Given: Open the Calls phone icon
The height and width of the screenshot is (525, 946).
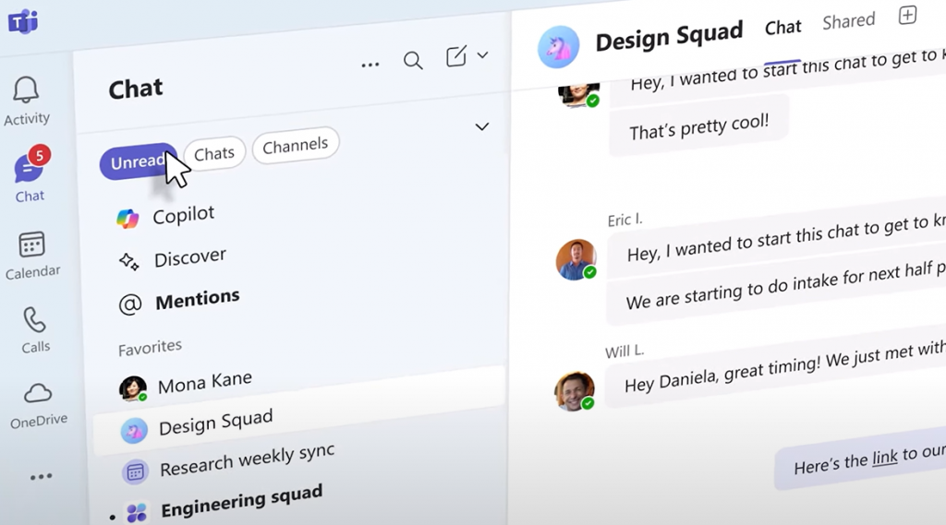Looking at the screenshot, I should (x=34, y=320).
